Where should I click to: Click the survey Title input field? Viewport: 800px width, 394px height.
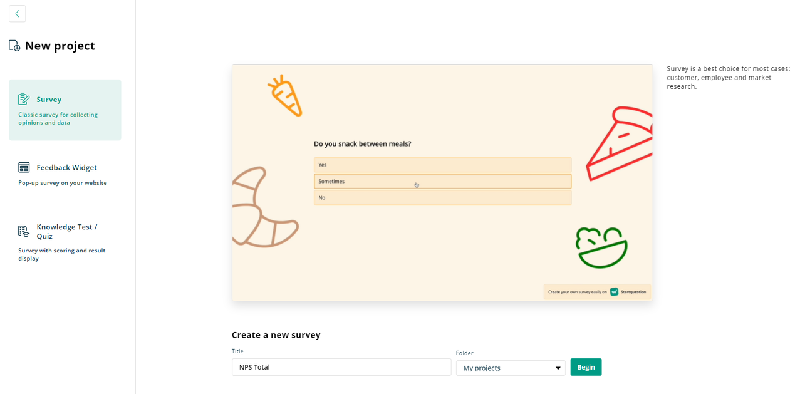(341, 367)
